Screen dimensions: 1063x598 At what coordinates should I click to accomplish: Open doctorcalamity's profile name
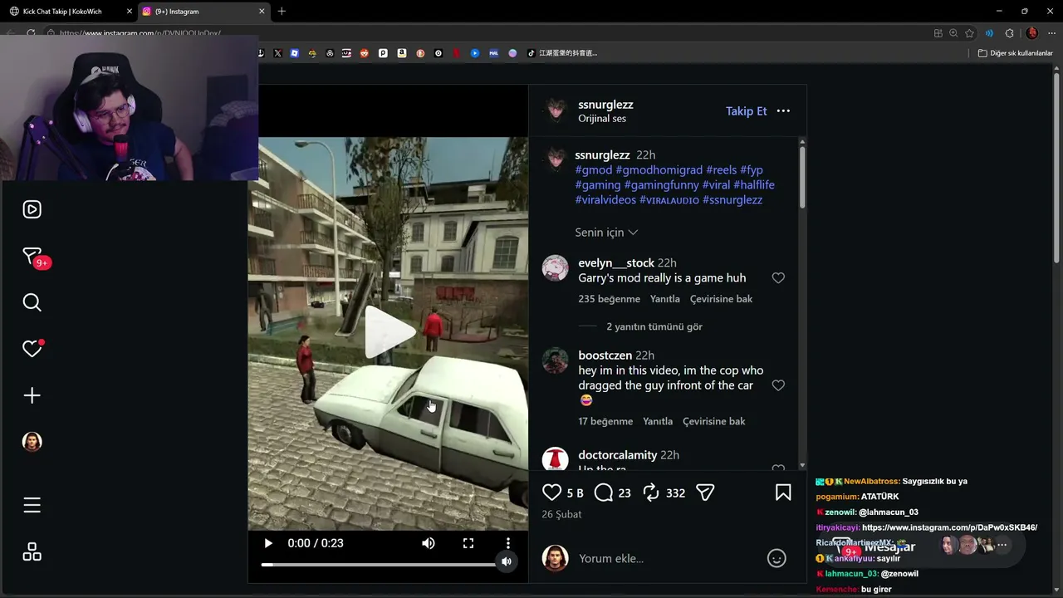(617, 455)
